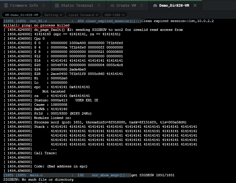
Task: Click the 'Cpu 0' log line
Action: pos(24,38)
